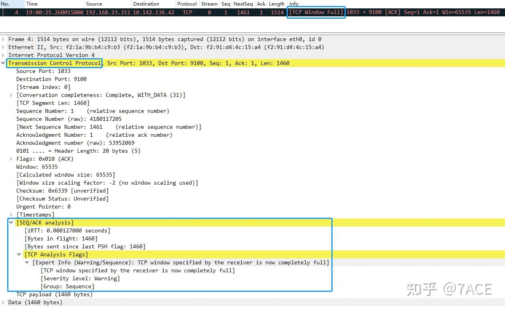Expand Internet Protocol Version 4 details
This screenshot has height=309, width=505.
[x=3, y=55]
